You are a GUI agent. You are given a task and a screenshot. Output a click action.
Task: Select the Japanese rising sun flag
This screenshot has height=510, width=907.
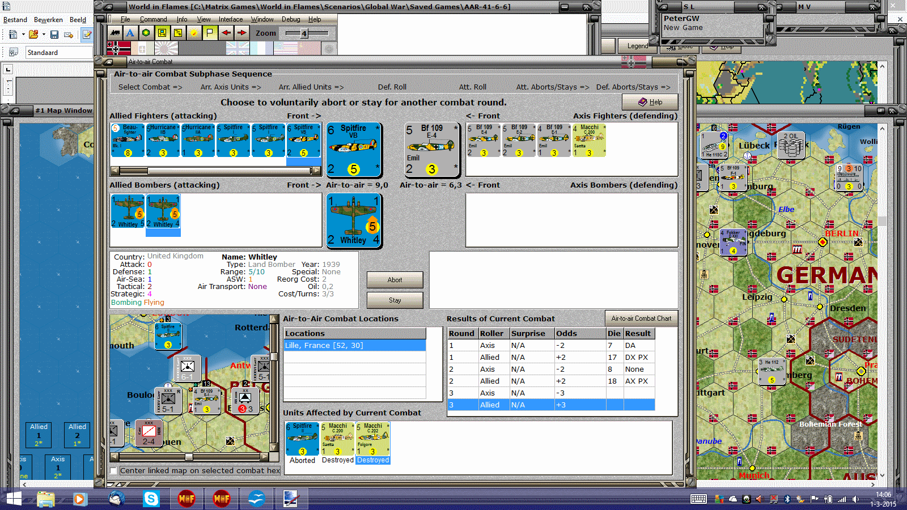(166, 48)
